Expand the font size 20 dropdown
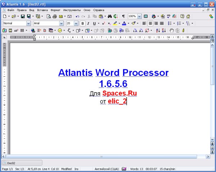Viewport: 216px width, 172px height. pos(76,23)
